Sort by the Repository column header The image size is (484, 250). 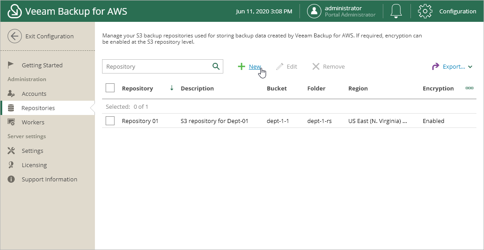[137, 88]
